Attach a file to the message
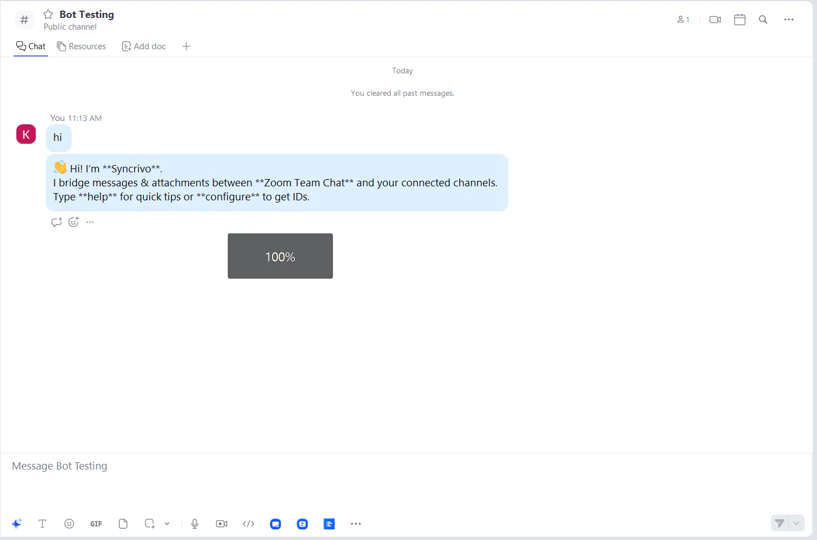Viewport: 817px width, 540px height. coord(123,524)
